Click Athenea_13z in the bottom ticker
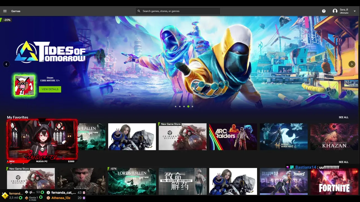This screenshot has width=360, height=202. point(61,198)
